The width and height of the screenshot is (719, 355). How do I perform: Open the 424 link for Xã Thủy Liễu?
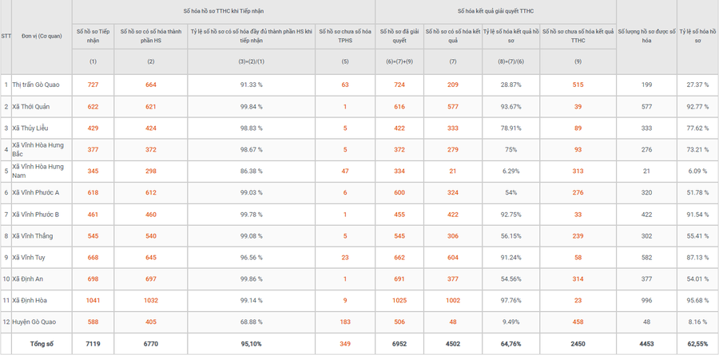coord(150,128)
